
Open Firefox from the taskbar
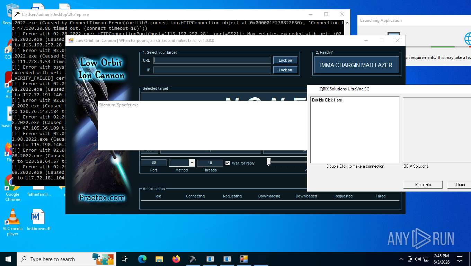pyautogui.click(x=176, y=259)
